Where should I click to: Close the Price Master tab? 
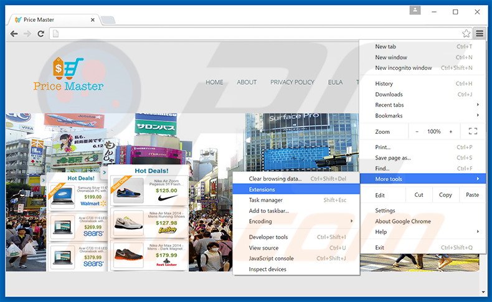click(93, 20)
